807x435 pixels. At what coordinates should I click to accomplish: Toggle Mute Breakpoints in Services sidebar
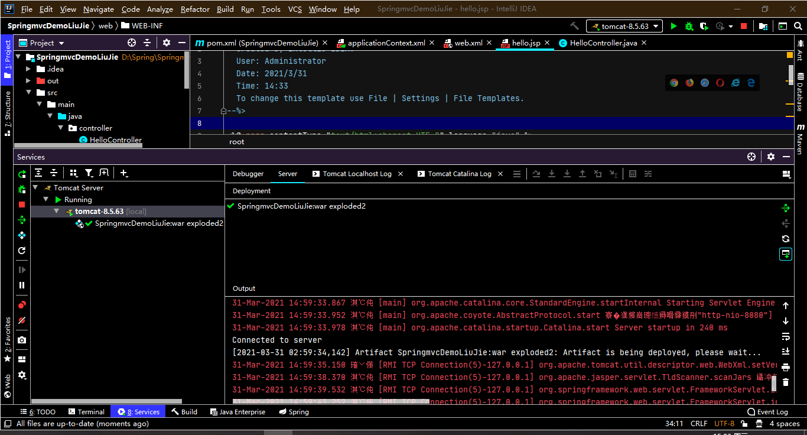[22, 320]
